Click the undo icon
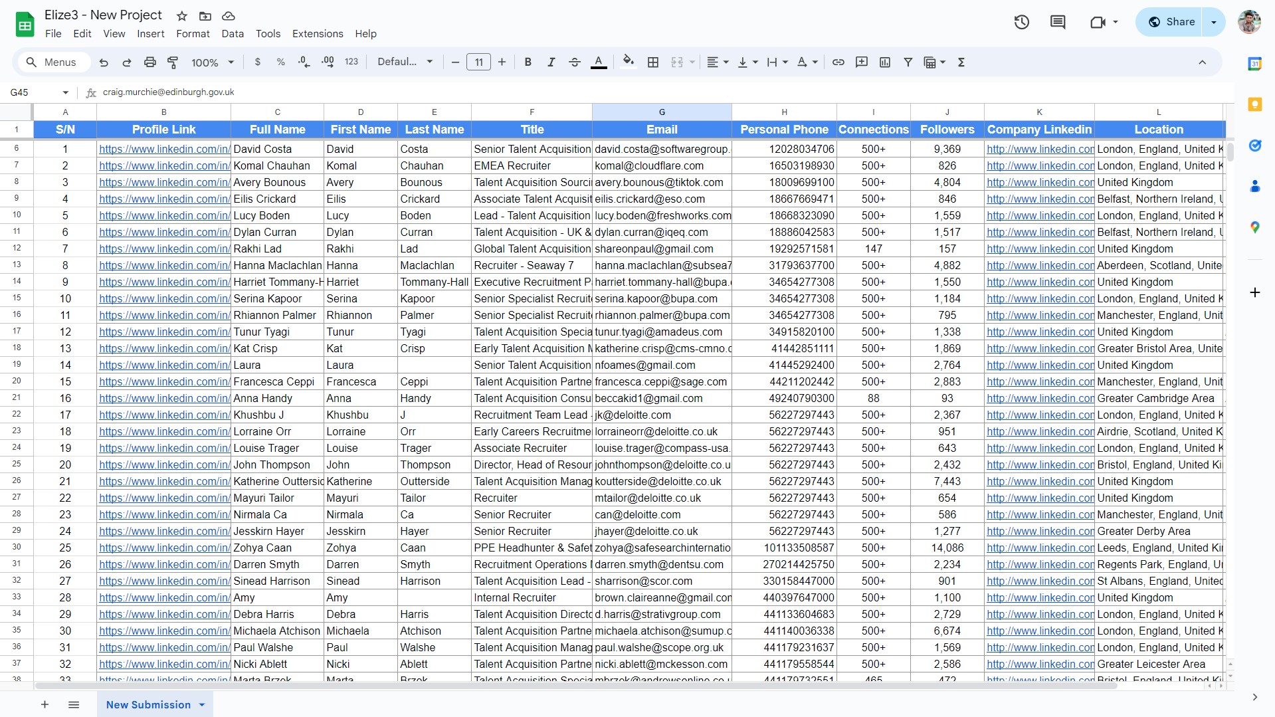Screen dimensions: 1275x717 point(104,62)
